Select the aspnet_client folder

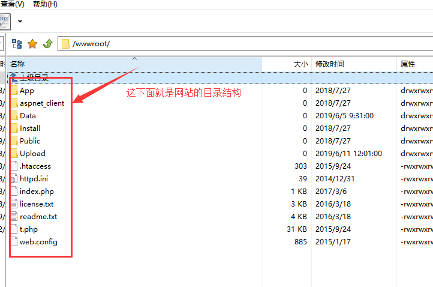tap(41, 103)
